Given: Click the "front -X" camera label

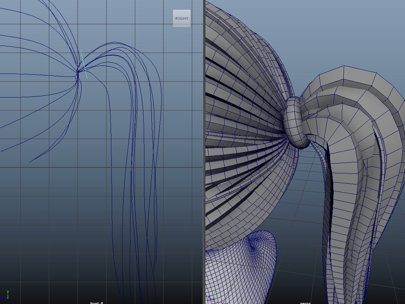Looking at the screenshot, I should 97,303.
